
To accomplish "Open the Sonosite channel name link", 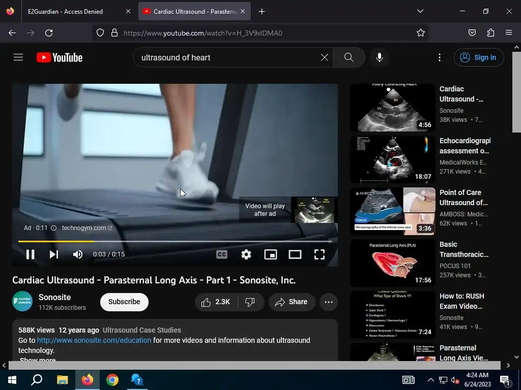I will 54,297.
